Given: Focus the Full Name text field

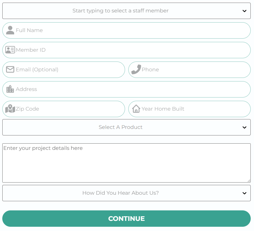Looking at the screenshot, I should click(131, 30).
